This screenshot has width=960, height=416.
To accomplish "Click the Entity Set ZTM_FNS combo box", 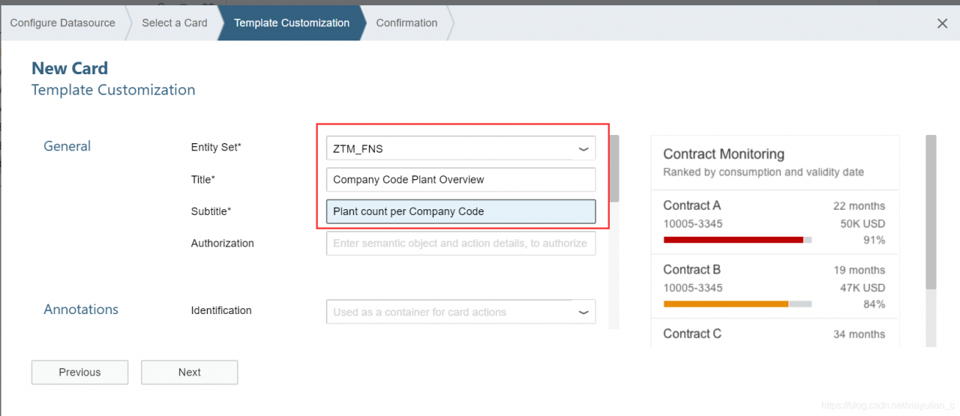I will [450, 148].
